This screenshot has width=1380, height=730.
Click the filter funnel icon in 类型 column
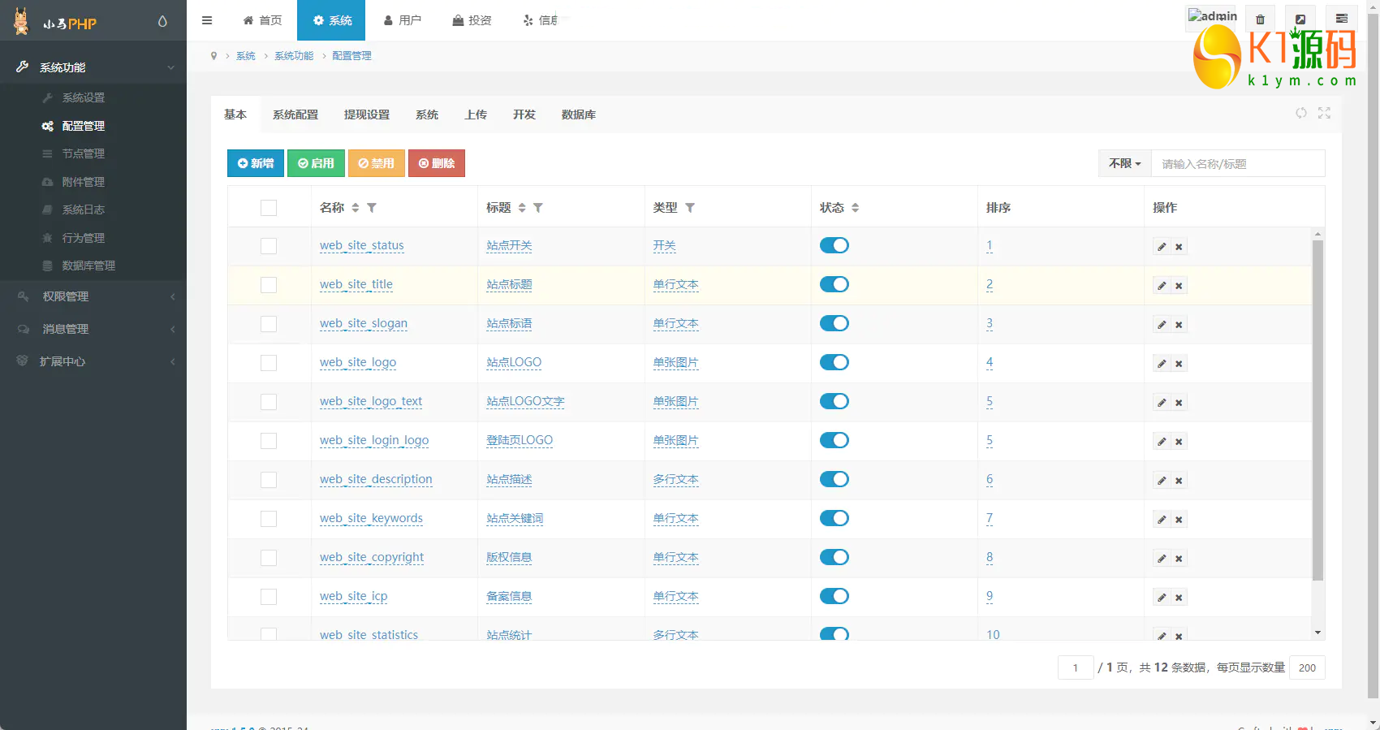(690, 208)
